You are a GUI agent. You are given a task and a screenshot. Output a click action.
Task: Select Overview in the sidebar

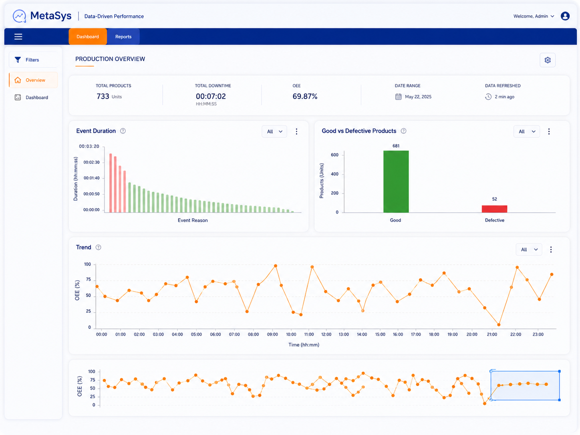(x=33, y=80)
